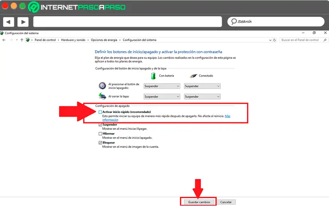Click the plug icon beside Conectado

[x=193, y=76]
